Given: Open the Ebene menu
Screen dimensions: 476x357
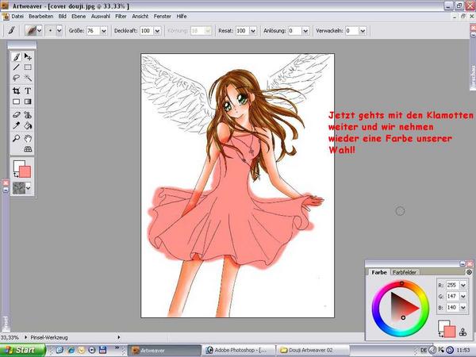Looking at the screenshot, I should click(79, 17).
